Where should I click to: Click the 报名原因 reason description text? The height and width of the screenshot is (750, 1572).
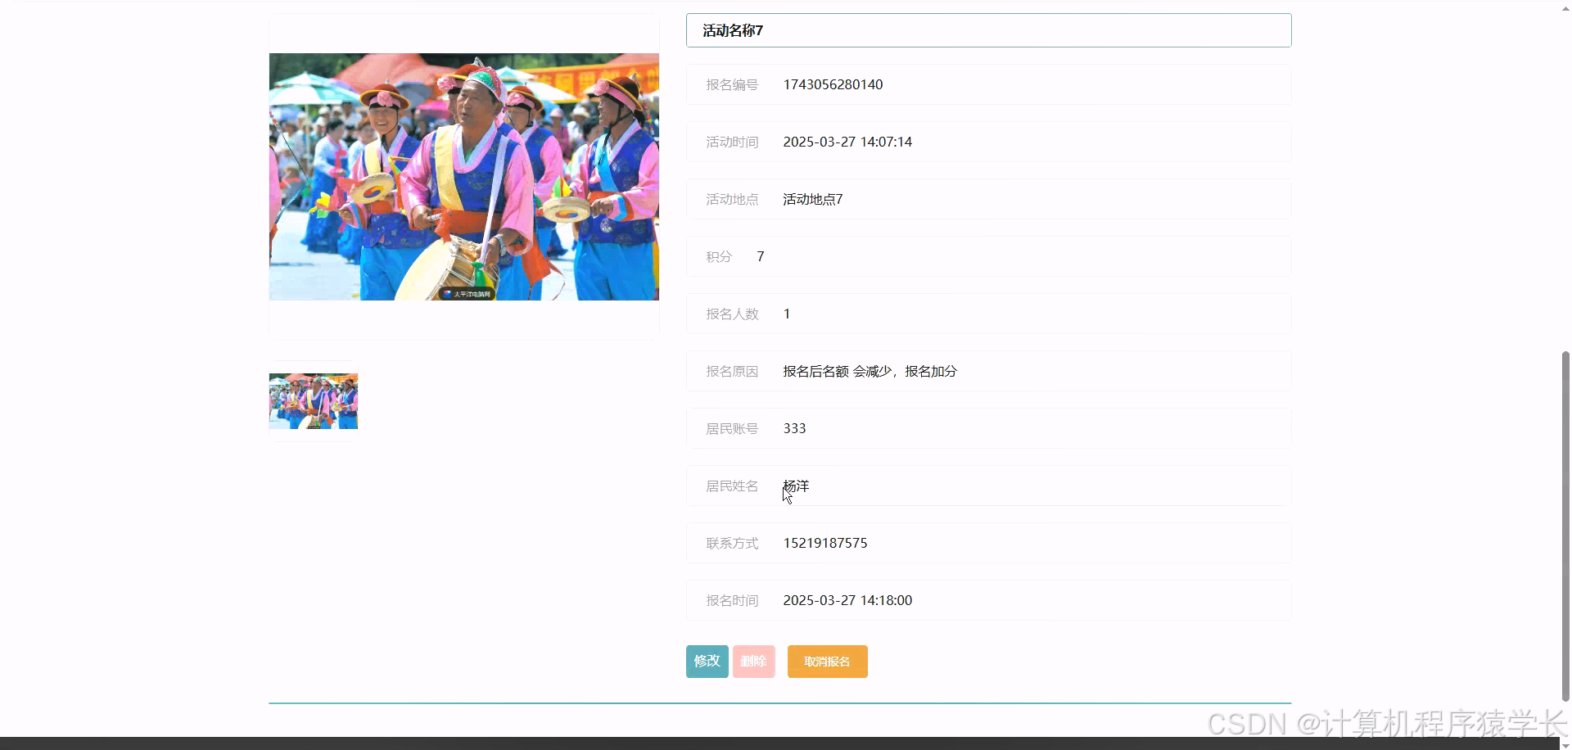click(x=870, y=371)
